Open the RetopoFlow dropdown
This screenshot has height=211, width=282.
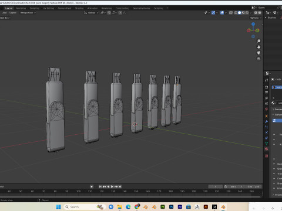click(x=28, y=13)
